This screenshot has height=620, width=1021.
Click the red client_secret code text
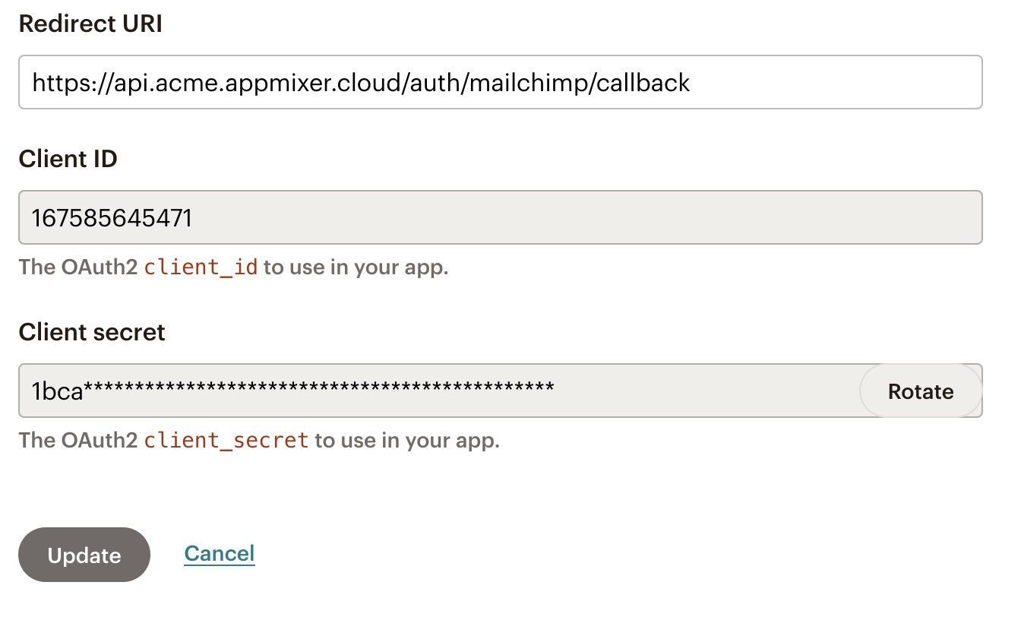tap(226, 441)
